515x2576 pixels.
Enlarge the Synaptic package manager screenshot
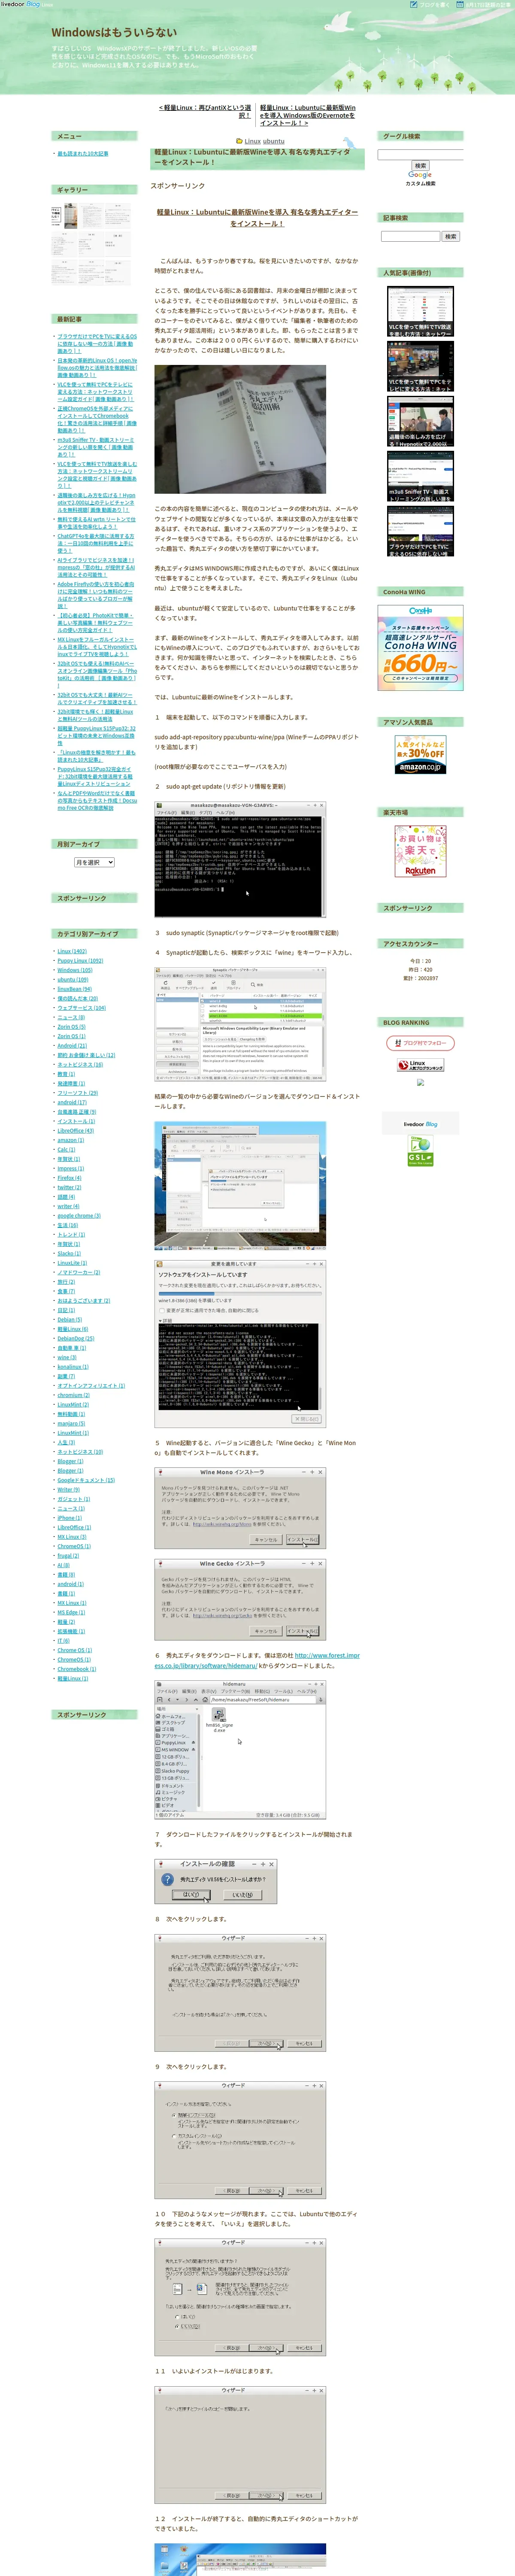[240, 1023]
